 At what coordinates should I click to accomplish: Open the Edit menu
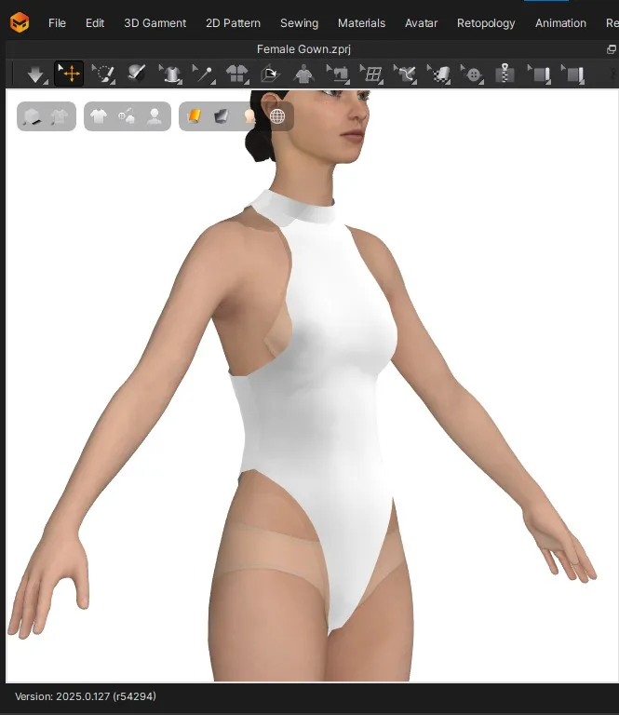pos(95,23)
